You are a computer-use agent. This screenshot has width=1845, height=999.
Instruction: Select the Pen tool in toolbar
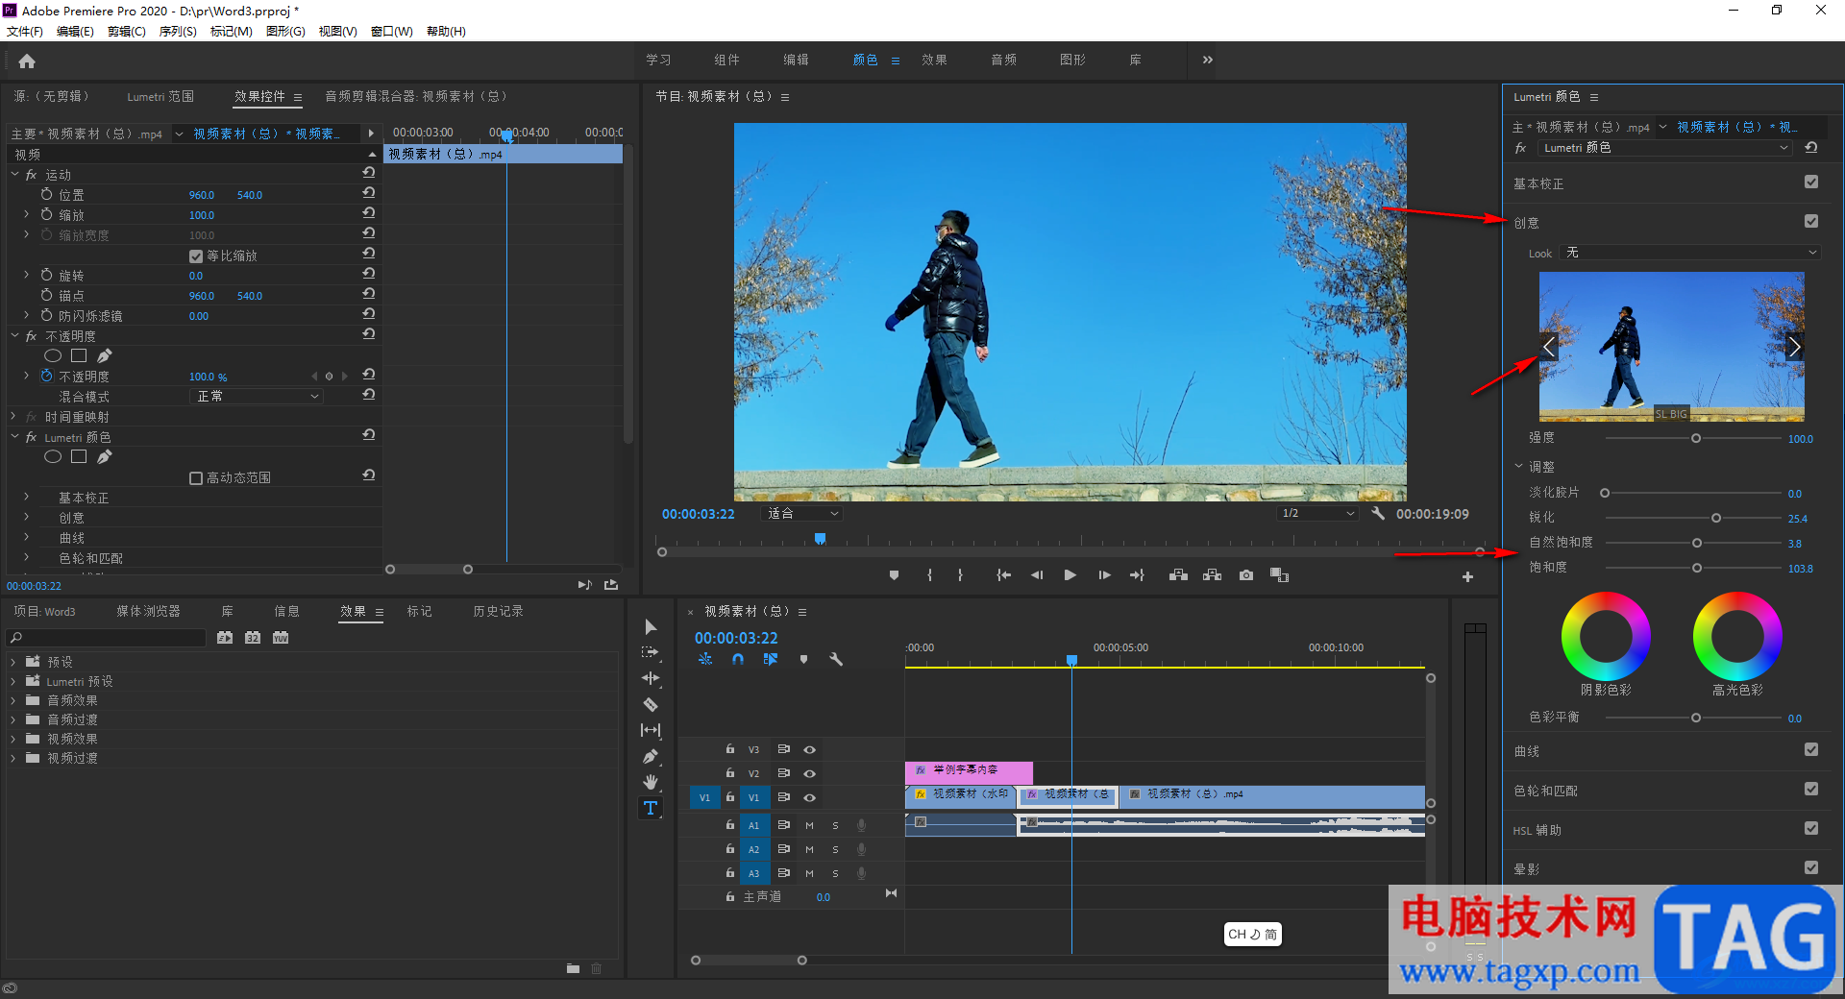(651, 756)
